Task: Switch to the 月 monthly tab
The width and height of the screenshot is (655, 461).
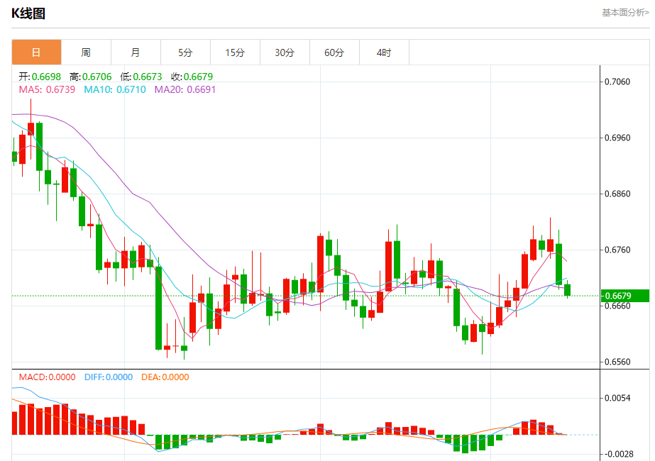Action: (136, 52)
